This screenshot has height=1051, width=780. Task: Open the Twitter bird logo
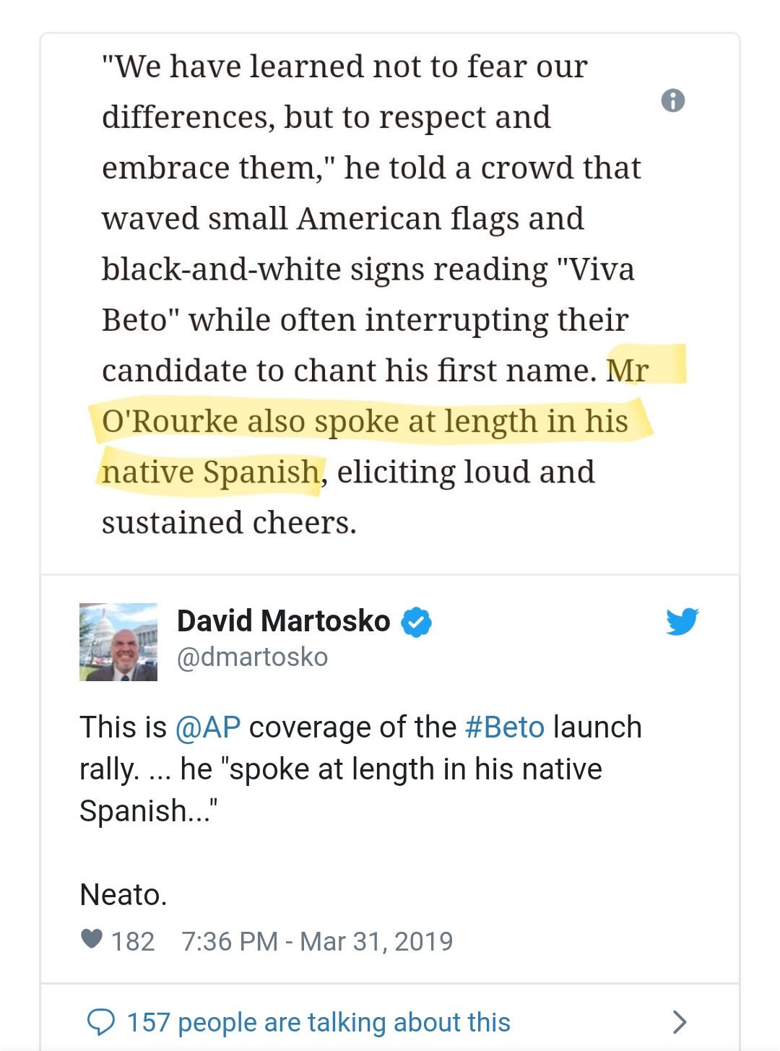682,621
